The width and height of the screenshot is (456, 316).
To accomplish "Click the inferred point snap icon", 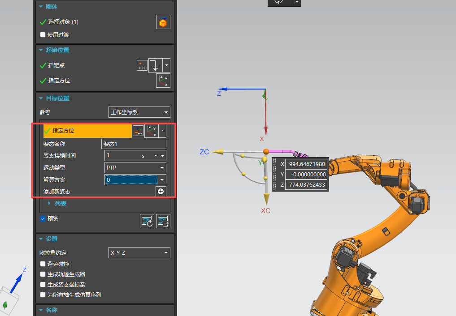I will (x=155, y=65).
